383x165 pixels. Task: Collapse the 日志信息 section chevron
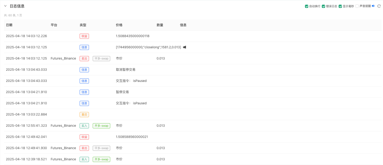coord(5,6)
